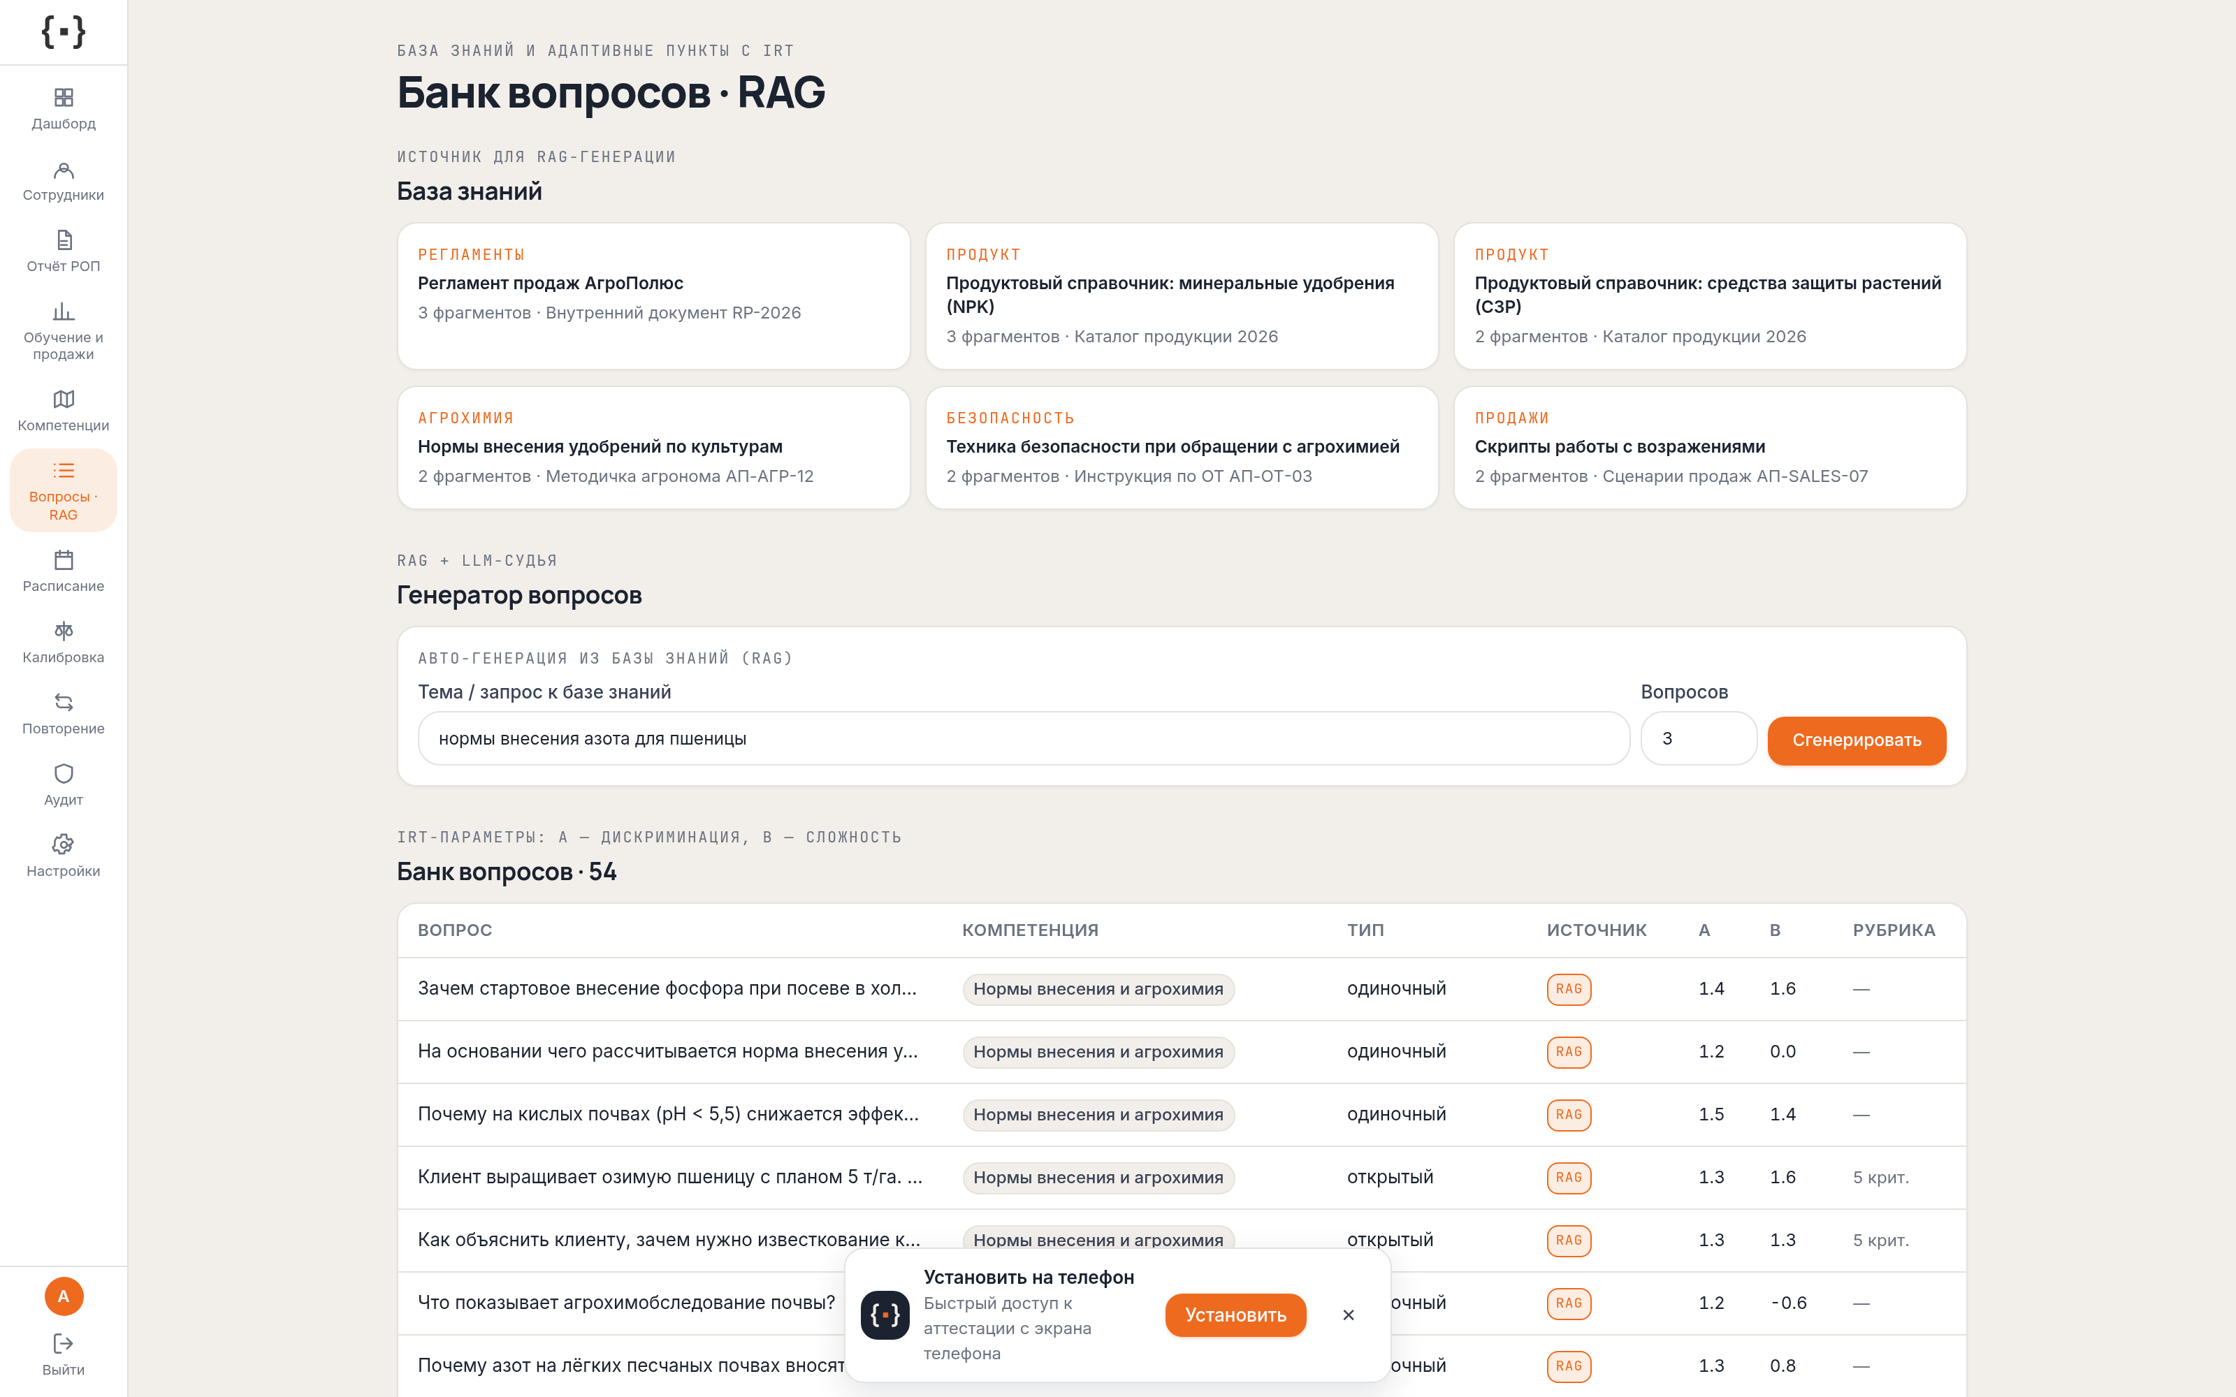Click the user avatar A

[x=64, y=1296]
